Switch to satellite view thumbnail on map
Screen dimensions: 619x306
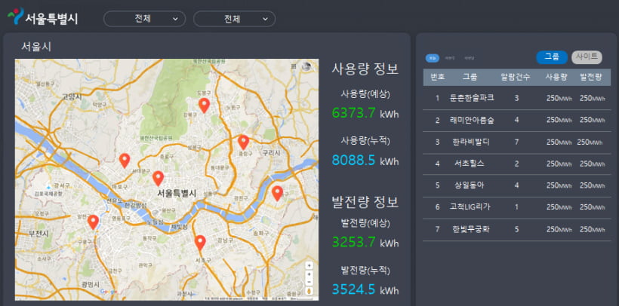(x=306, y=66)
